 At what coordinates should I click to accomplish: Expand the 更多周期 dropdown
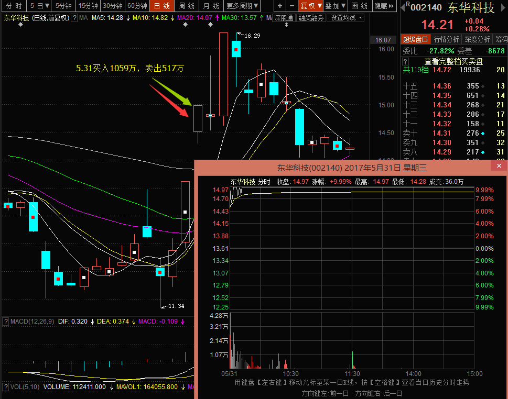[x=242, y=6]
